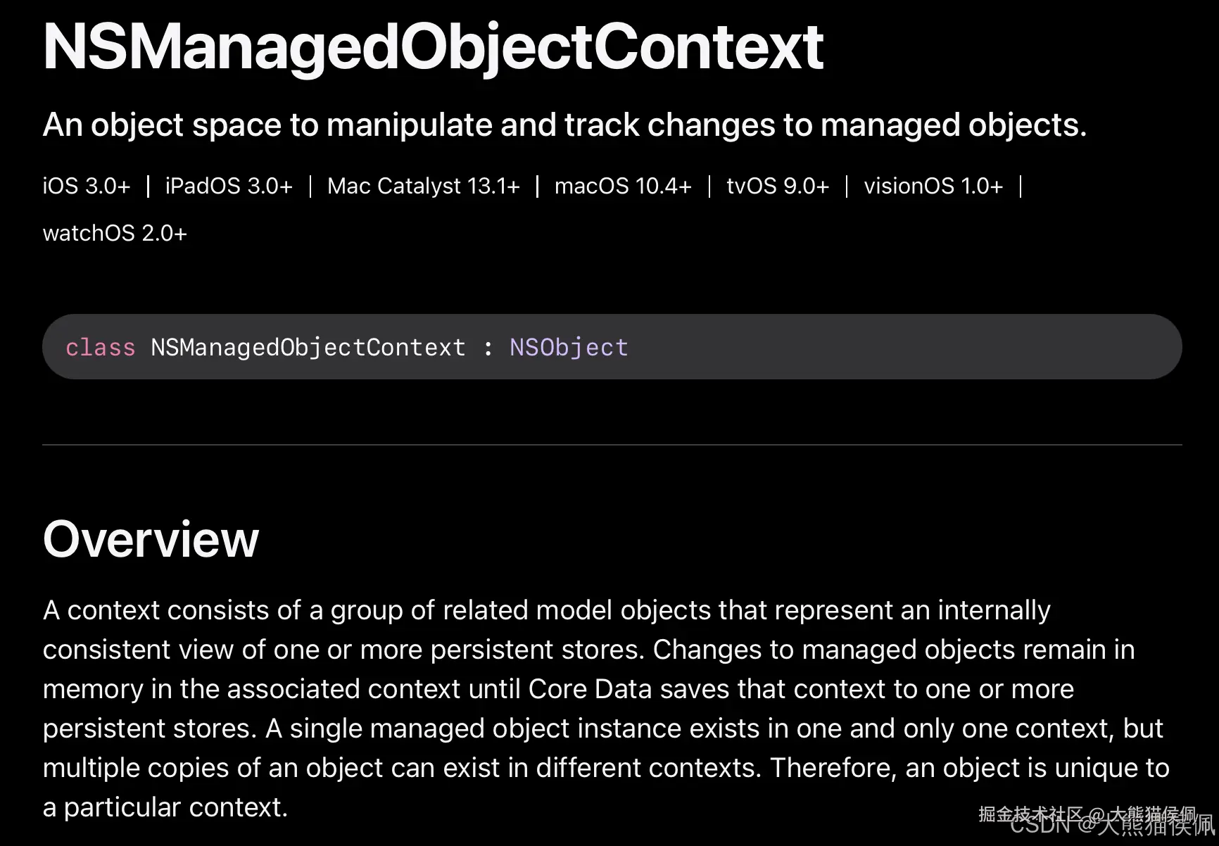Viewport: 1219px width, 846px height.
Task: Click the macOS 10.4+ availability label
Action: (622, 187)
